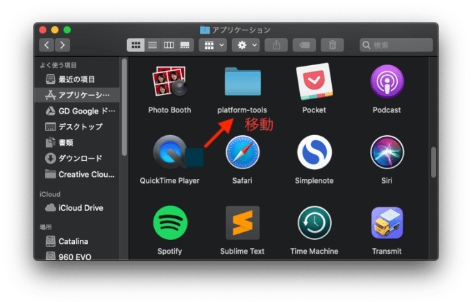Open 最近の項目 in sidebar
472x305 pixels.
(x=77, y=79)
